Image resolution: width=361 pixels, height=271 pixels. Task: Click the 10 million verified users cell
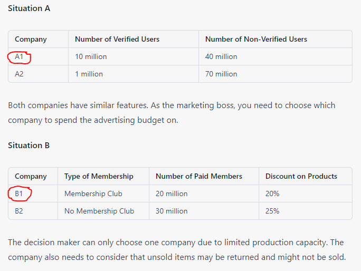click(x=91, y=56)
